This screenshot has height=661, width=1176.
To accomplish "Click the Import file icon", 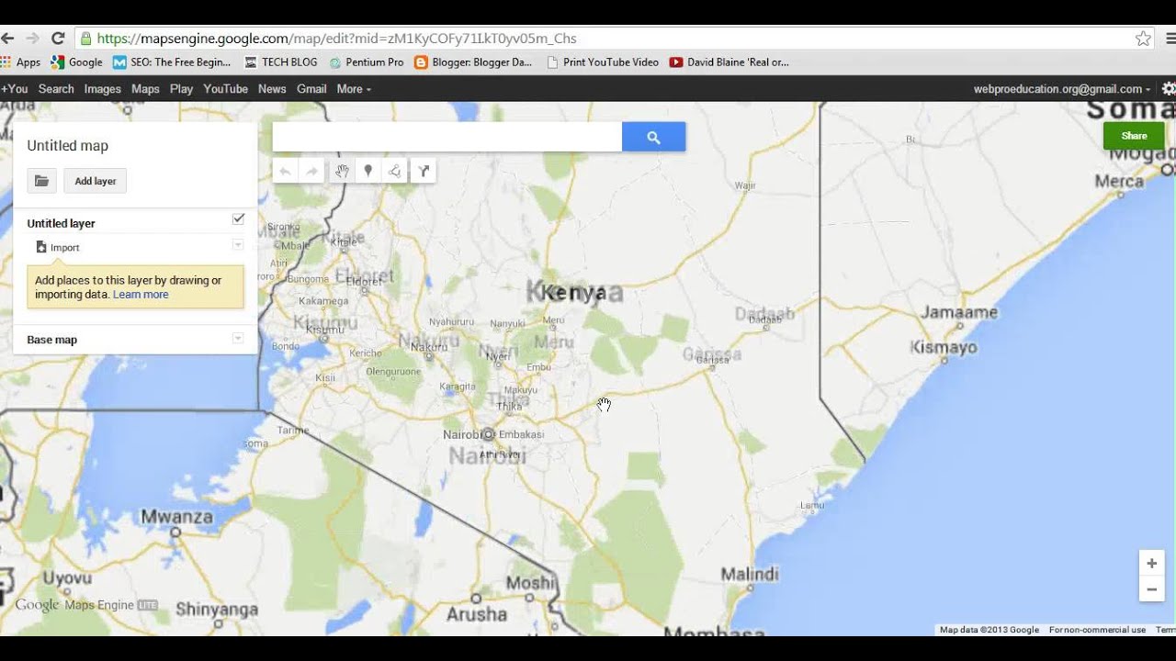I will pos(41,247).
